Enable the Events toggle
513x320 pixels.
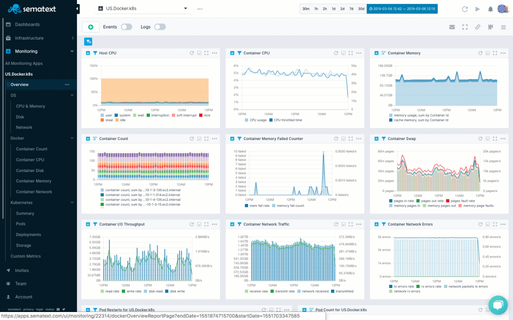click(126, 27)
